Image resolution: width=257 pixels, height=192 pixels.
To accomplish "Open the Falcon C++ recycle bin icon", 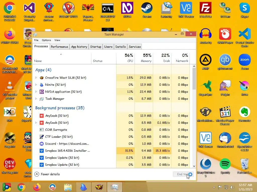I will [244, 166].
